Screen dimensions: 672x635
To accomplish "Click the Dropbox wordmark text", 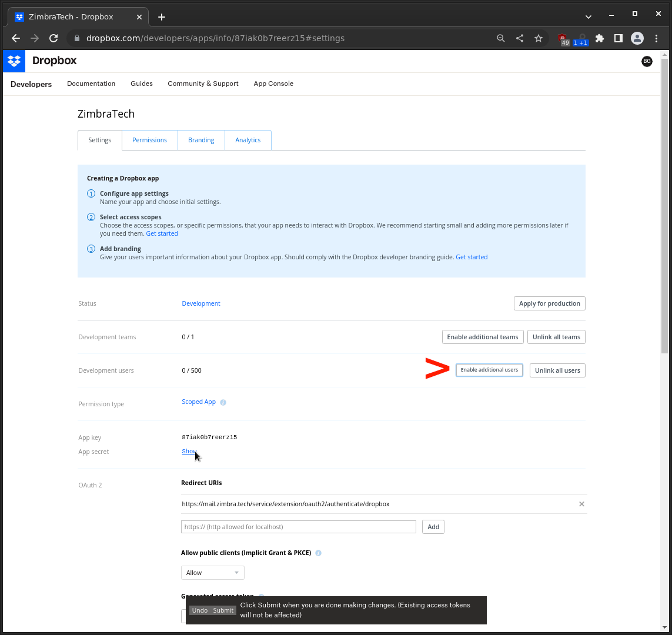I will 55,61.
